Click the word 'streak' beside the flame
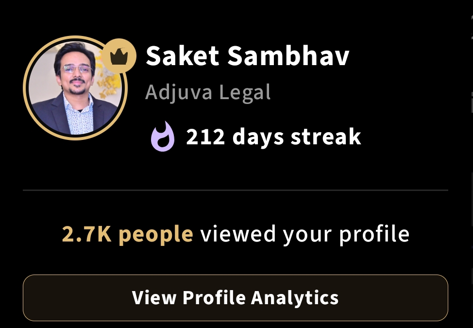 [x=326, y=137]
